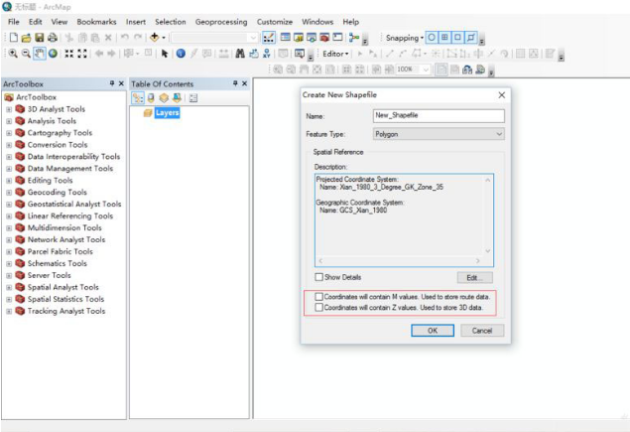Enable End Snapping icon
630x432 pixels.
pyautogui.click(x=444, y=38)
